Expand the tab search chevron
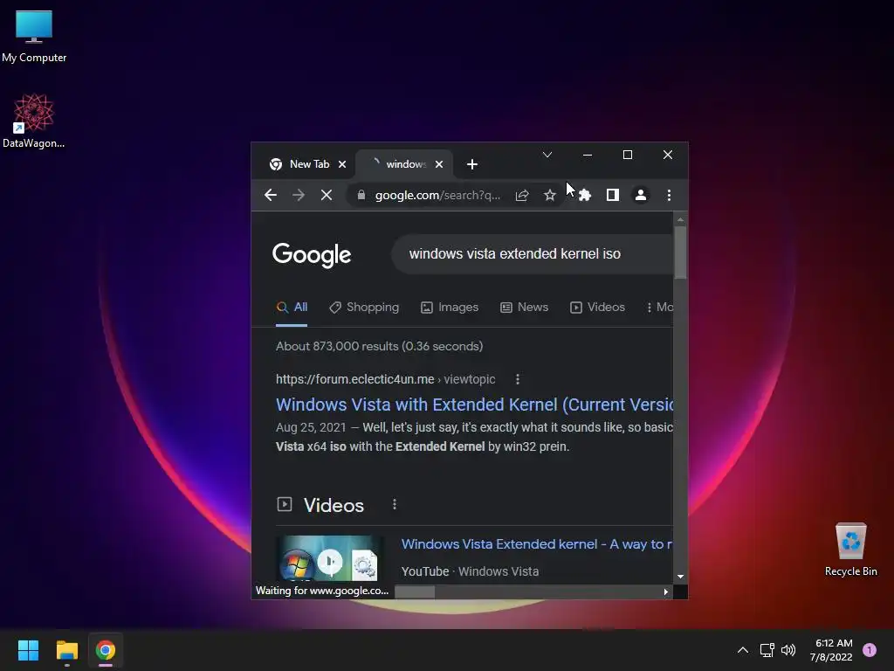Screen dimensions: 894x671 [x=547, y=155]
